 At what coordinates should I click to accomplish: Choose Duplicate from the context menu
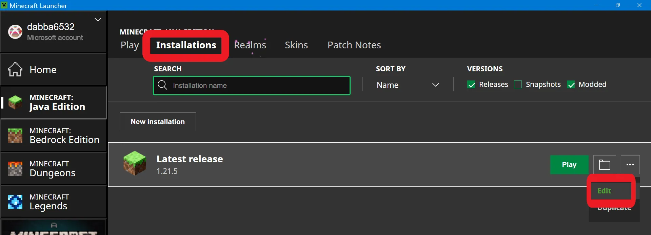(614, 208)
